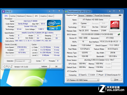Open the About tab in CPU-Z
Viewport: 127px width, 95px height.
pos(51,16)
